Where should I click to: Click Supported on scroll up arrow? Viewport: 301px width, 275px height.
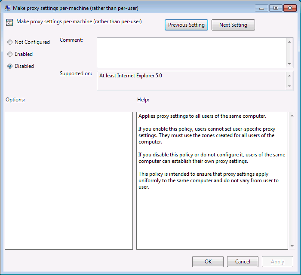289,76
